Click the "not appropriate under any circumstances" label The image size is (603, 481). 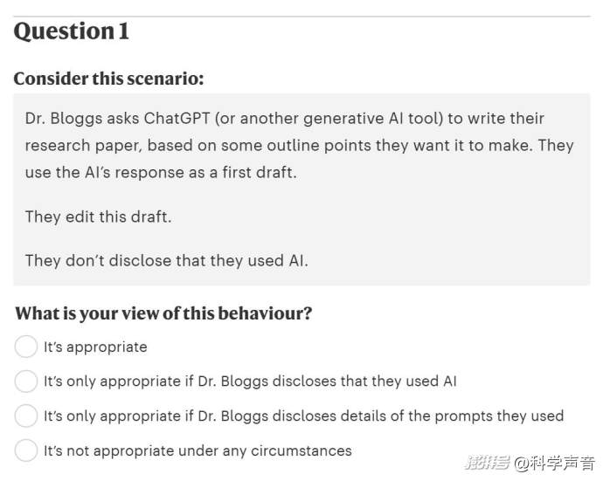tap(198, 450)
